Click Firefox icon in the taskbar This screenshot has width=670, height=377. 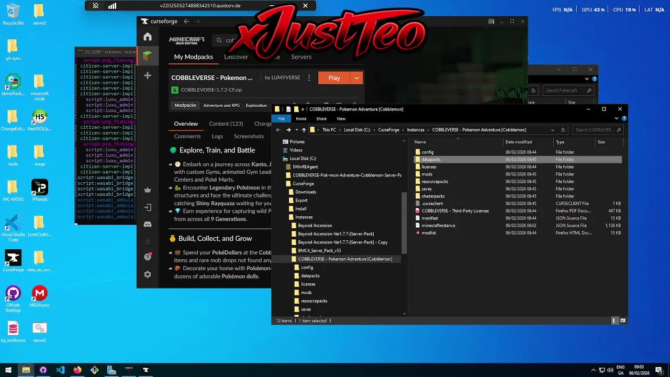[x=77, y=370]
